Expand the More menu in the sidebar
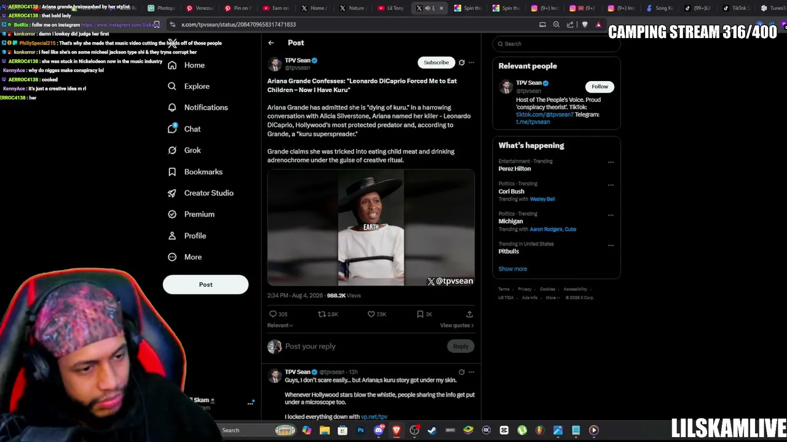Viewport: 787px width, 442px height. 185,257
